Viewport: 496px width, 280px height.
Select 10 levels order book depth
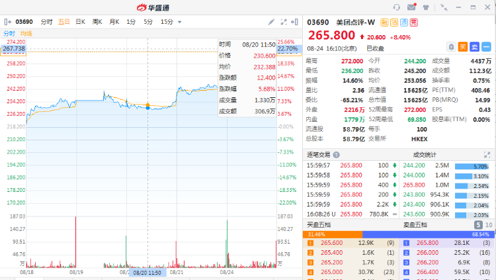[489, 225]
